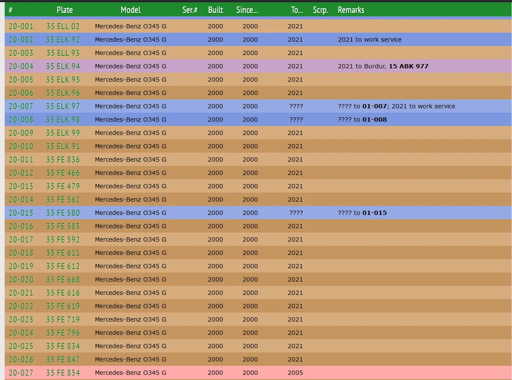Click the 01-008 remark reference
The width and height of the screenshot is (512, 380).
coord(374,120)
